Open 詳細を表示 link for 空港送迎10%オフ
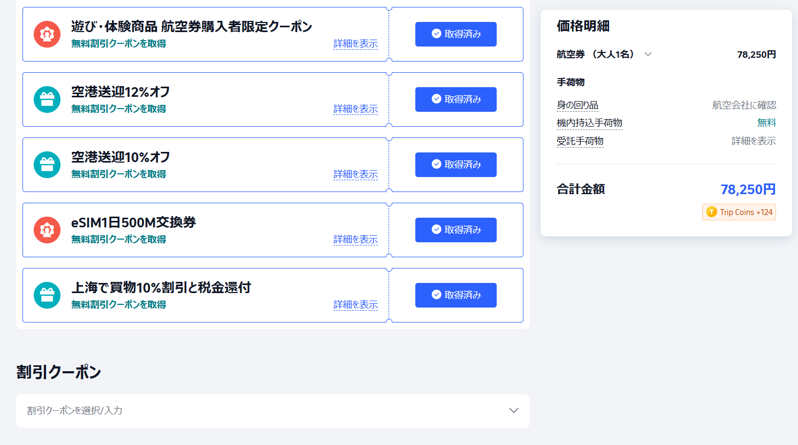Viewport: 798px width, 445px height. pyautogui.click(x=356, y=174)
